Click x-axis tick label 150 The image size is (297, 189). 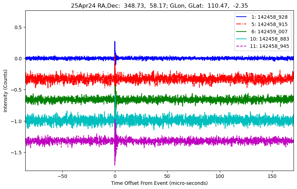[x=272, y=176]
